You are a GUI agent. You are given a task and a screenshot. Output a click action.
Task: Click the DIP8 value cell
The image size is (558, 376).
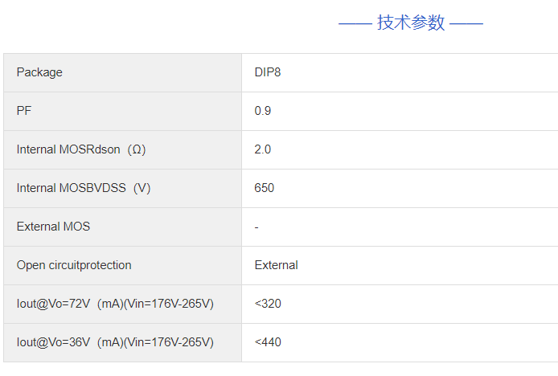click(268, 72)
